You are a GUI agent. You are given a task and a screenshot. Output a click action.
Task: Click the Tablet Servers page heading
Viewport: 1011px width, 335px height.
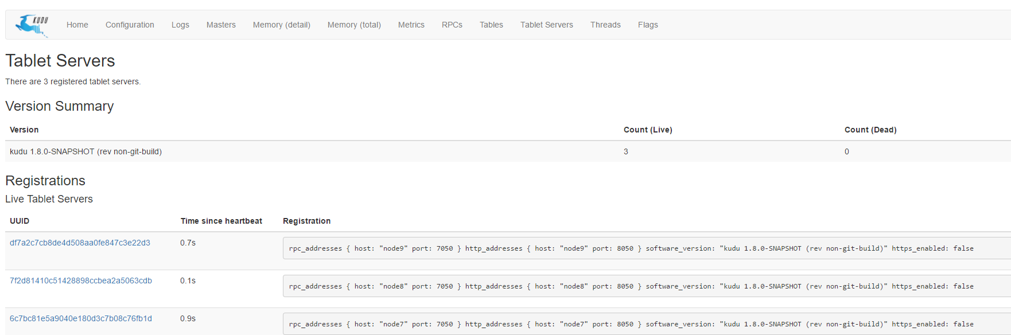click(60, 61)
